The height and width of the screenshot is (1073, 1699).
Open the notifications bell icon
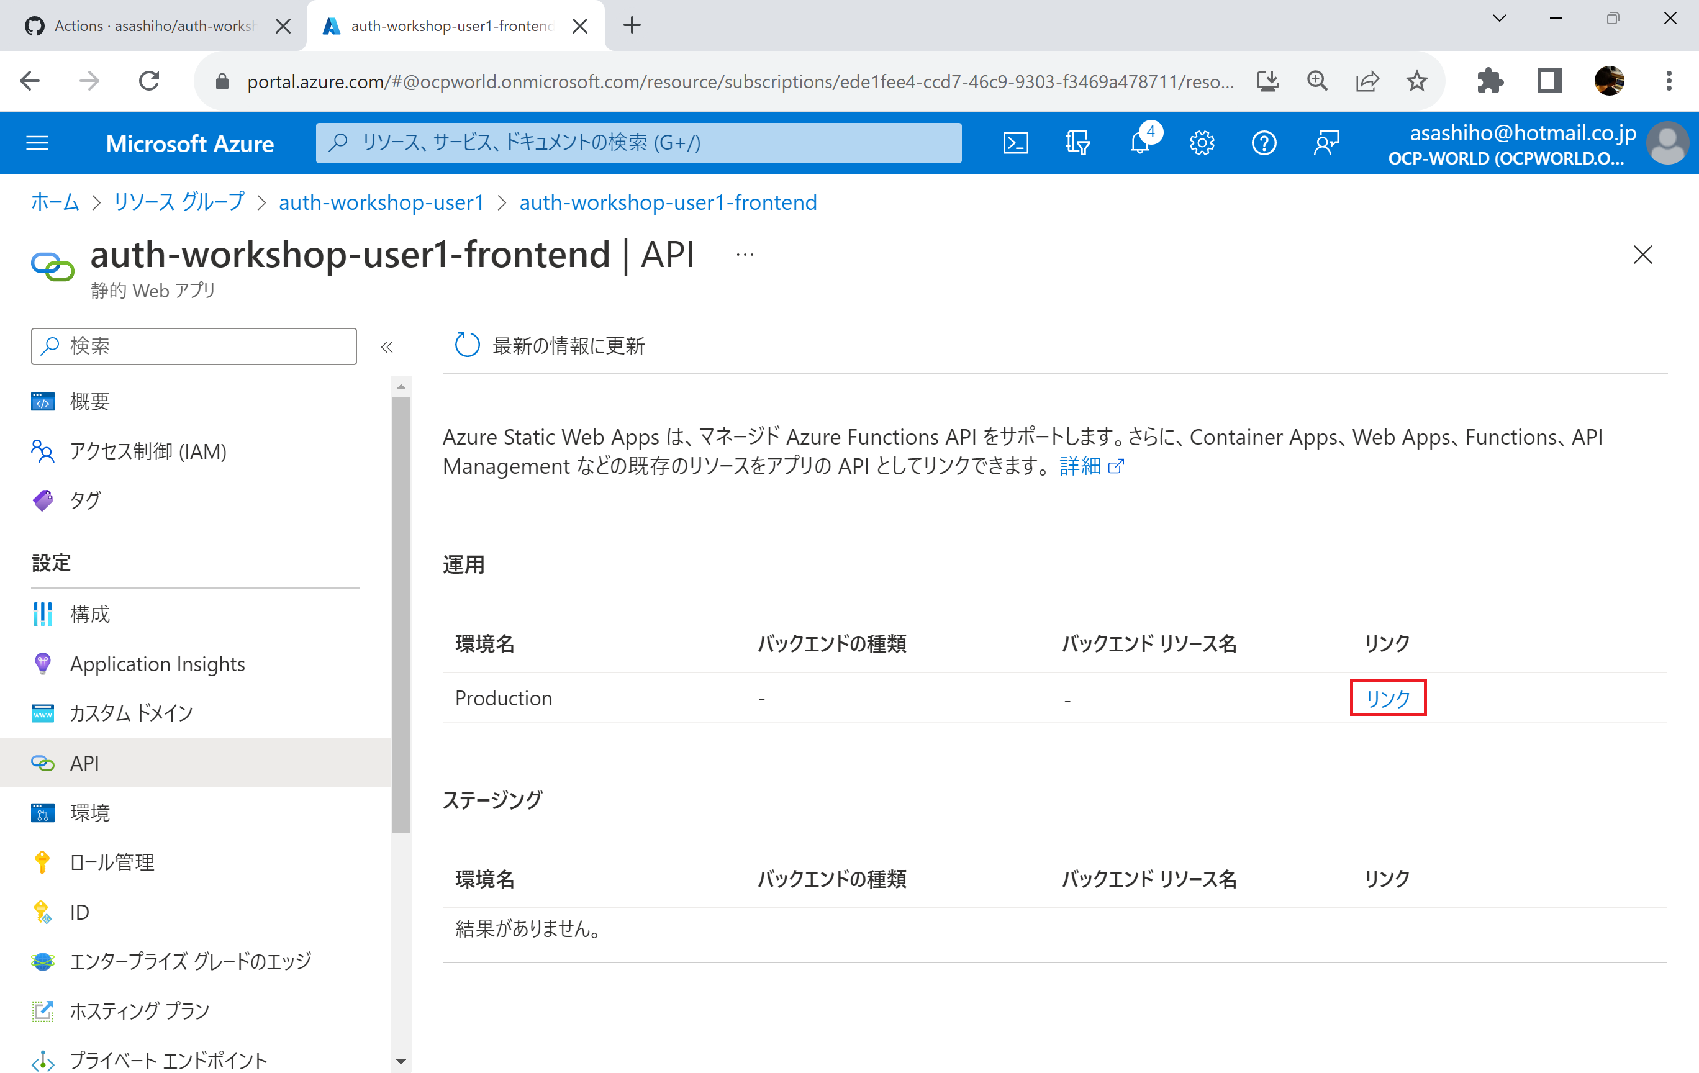[x=1140, y=142]
